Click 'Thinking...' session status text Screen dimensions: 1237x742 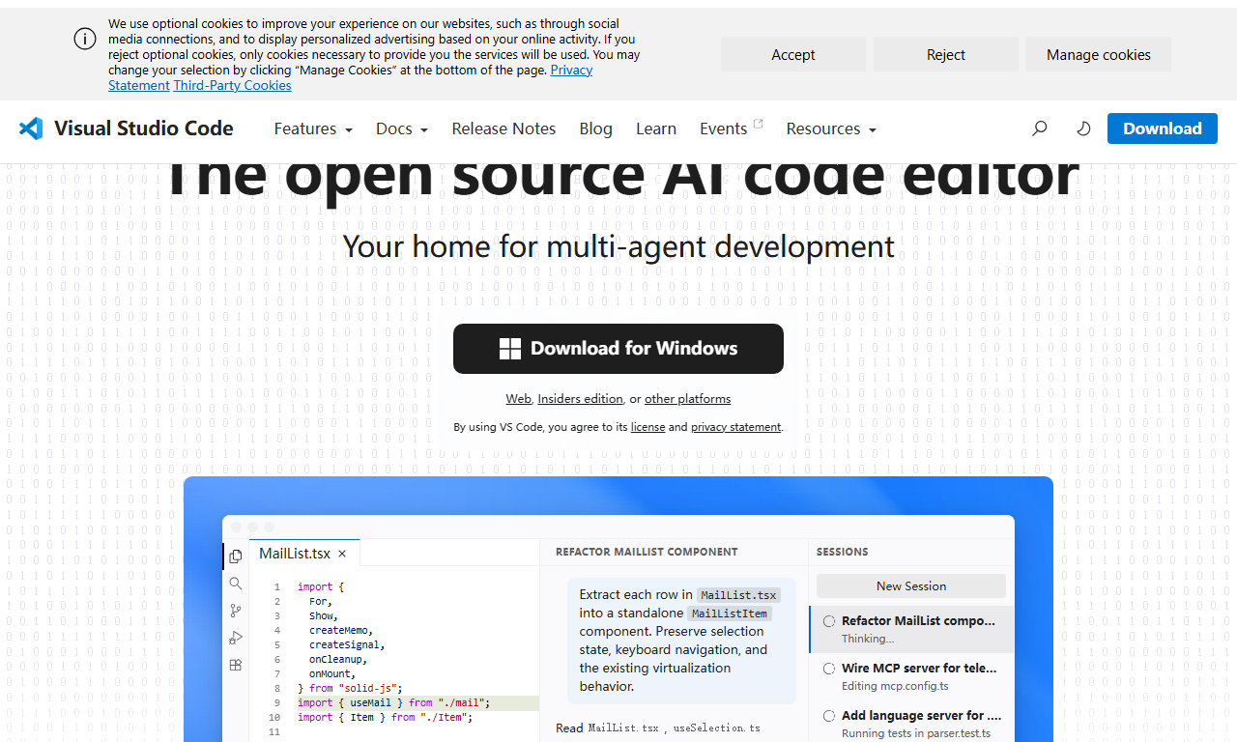[868, 639]
